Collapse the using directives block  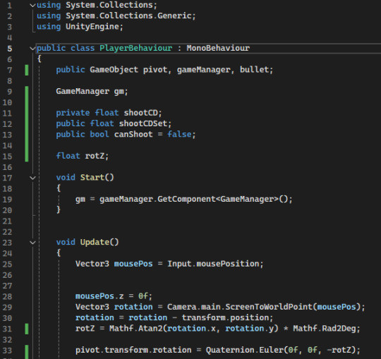click(x=32, y=5)
